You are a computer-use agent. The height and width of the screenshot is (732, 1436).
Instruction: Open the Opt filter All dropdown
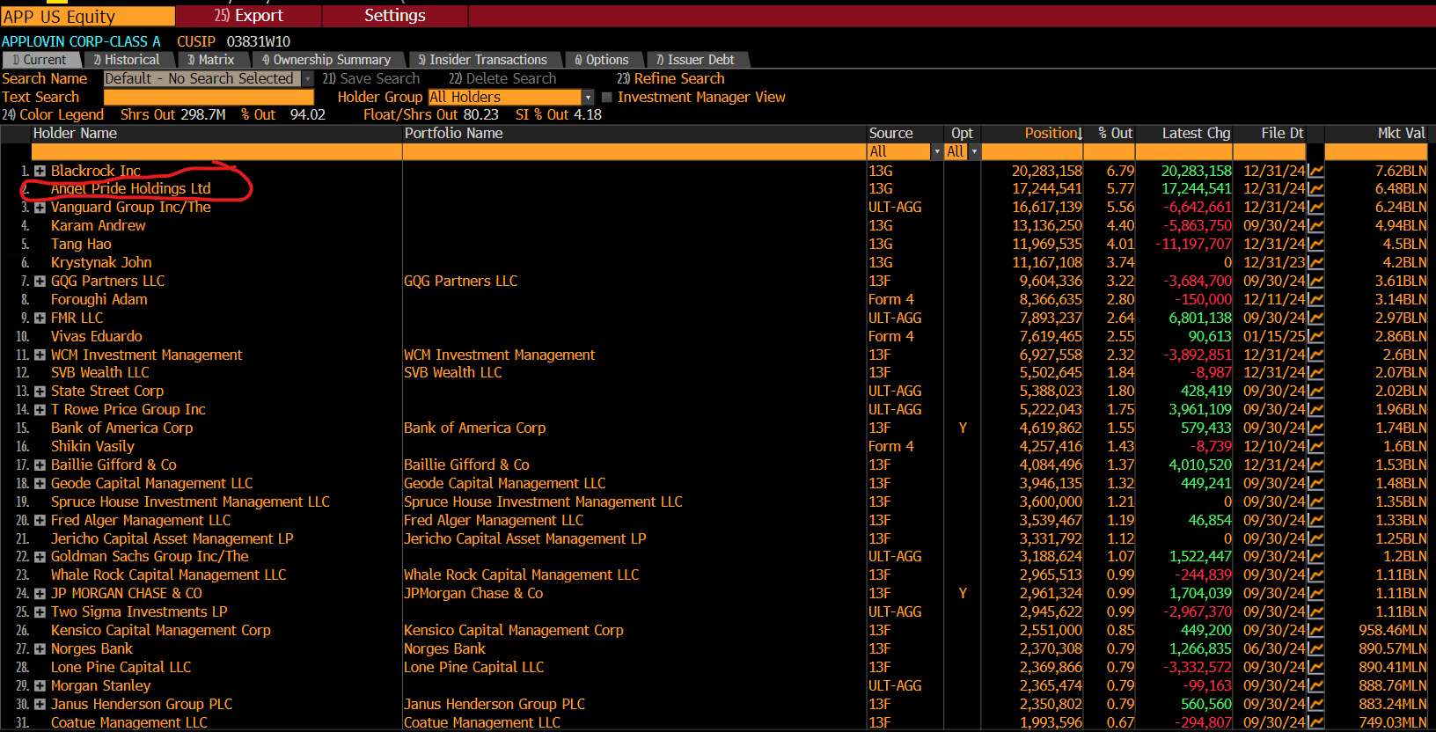coord(974,152)
